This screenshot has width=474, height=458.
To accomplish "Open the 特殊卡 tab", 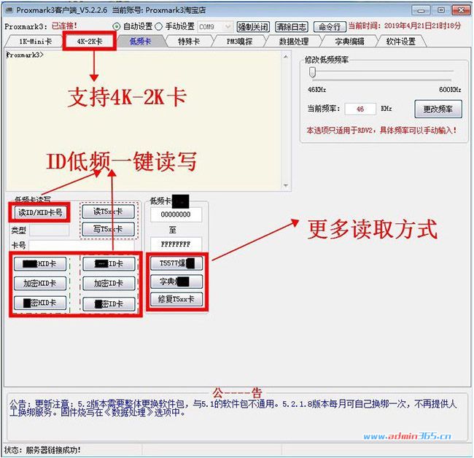I will pyautogui.click(x=189, y=42).
